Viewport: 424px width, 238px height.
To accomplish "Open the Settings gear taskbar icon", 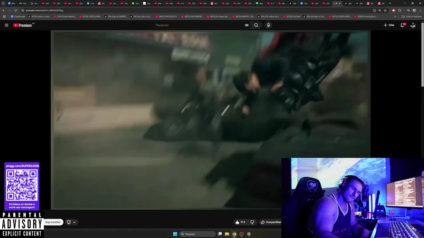I will click(249, 234).
